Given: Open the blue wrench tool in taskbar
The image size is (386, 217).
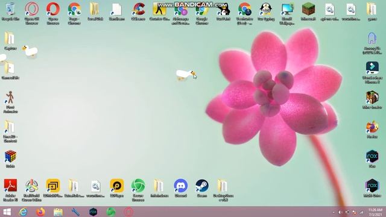Looking at the screenshot, I should (x=75, y=212).
